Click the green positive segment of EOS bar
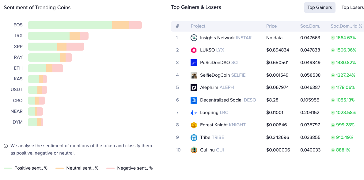The width and height of the screenshot is (364, 180). (70, 25)
